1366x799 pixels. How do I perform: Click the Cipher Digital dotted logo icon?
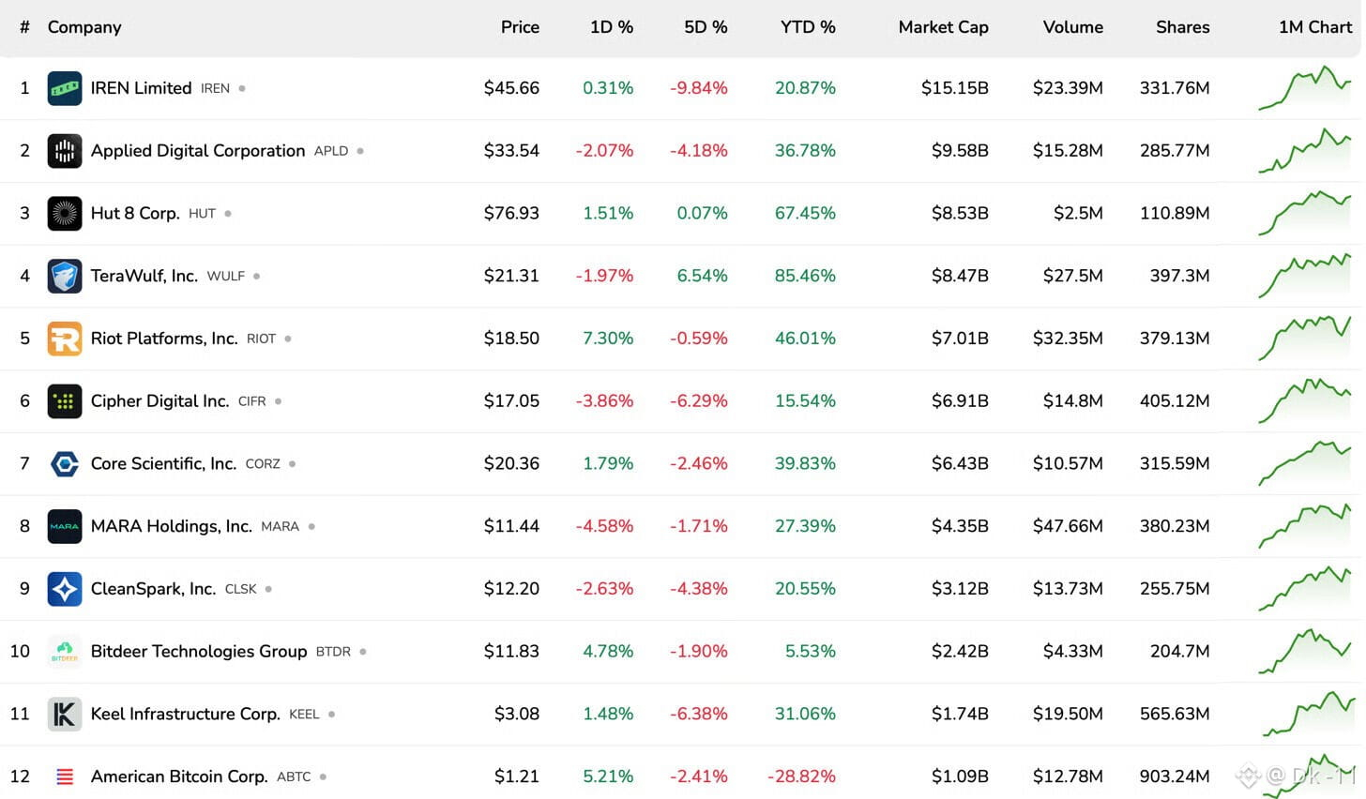pyautogui.click(x=65, y=401)
